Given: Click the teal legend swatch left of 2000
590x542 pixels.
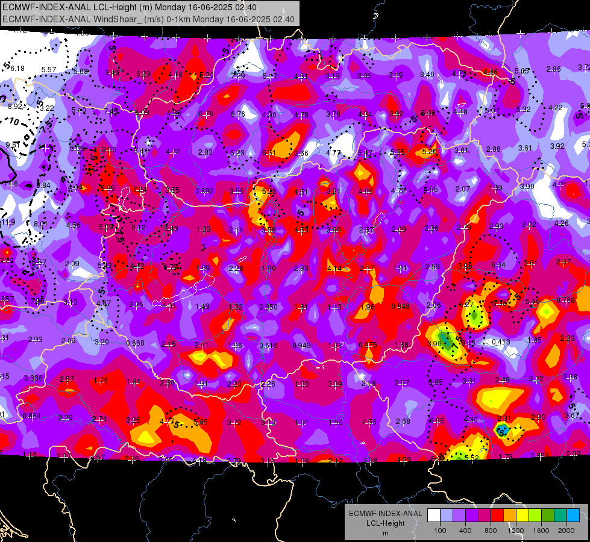Looking at the screenshot, I should click(560, 515).
